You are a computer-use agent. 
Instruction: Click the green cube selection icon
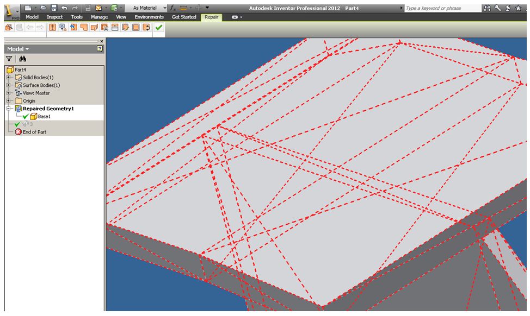click(x=114, y=8)
